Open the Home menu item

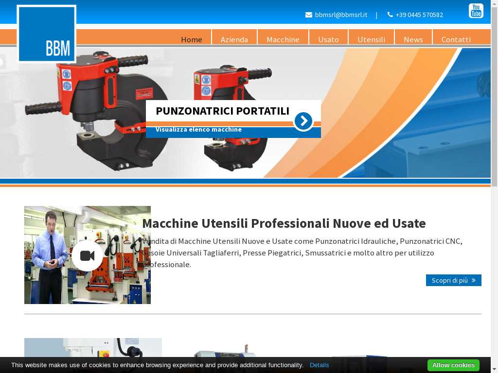coord(191,39)
